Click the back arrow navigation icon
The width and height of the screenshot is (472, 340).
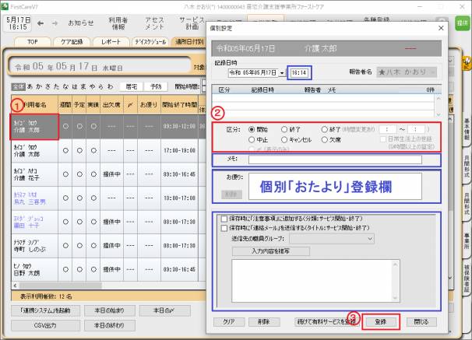[40, 23]
